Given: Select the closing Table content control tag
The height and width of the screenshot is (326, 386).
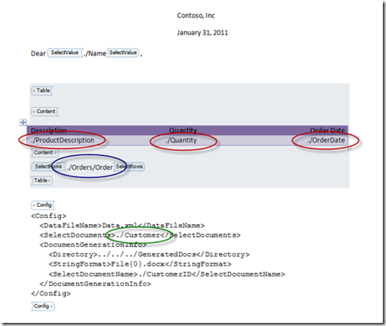Looking at the screenshot, I should coord(42,180).
